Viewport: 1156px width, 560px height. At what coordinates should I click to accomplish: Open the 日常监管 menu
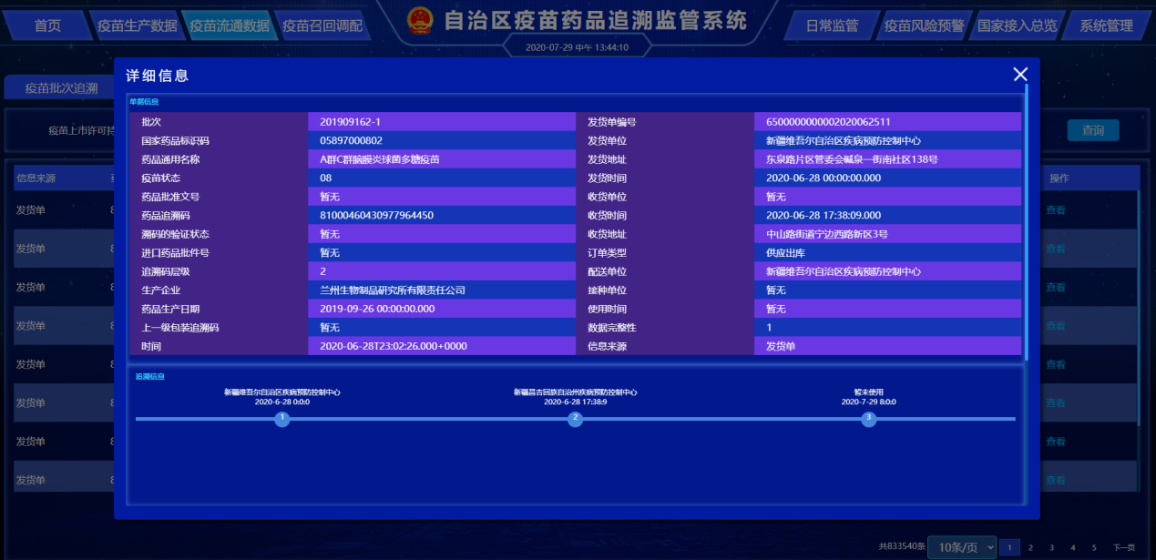pyautogui.click(x=832, y=25)
